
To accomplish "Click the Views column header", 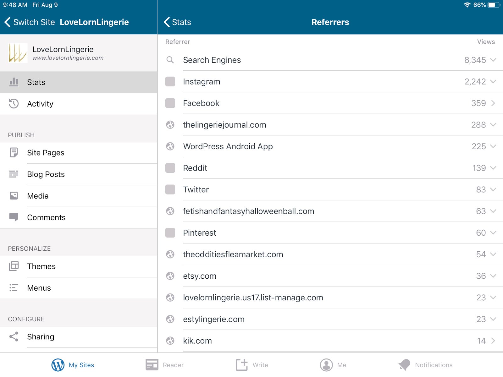I will pyautogui.click(x=486, y=42).
